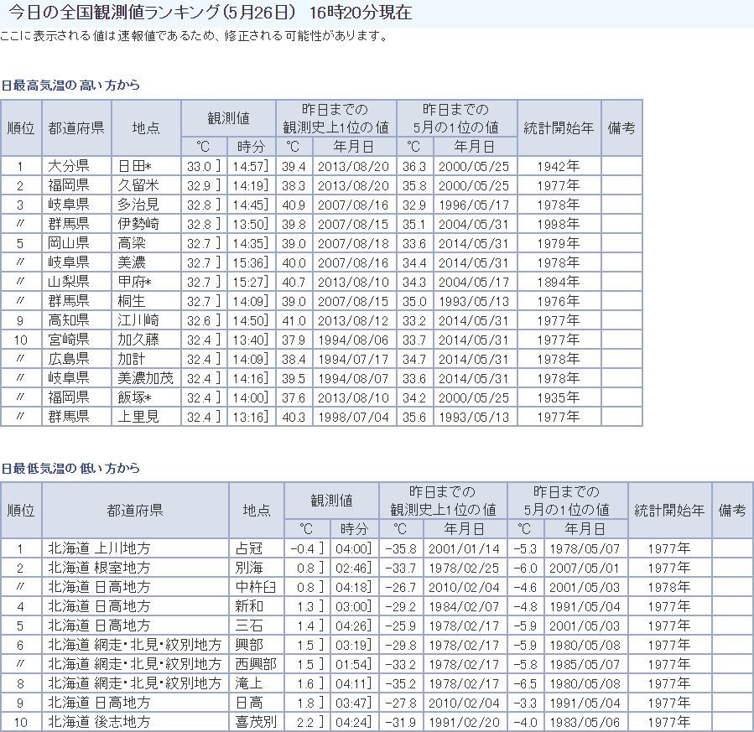Click the 江川崎 location in Kochi row
This screenshot has width=754, height=732.
tap(138, 320)
